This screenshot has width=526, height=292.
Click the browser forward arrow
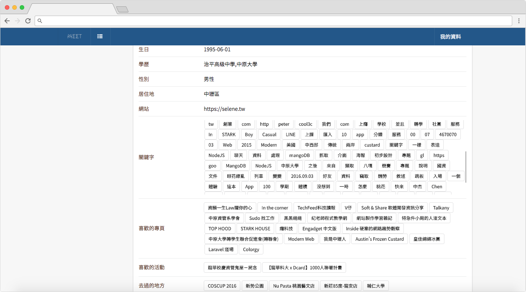point(18,21)
